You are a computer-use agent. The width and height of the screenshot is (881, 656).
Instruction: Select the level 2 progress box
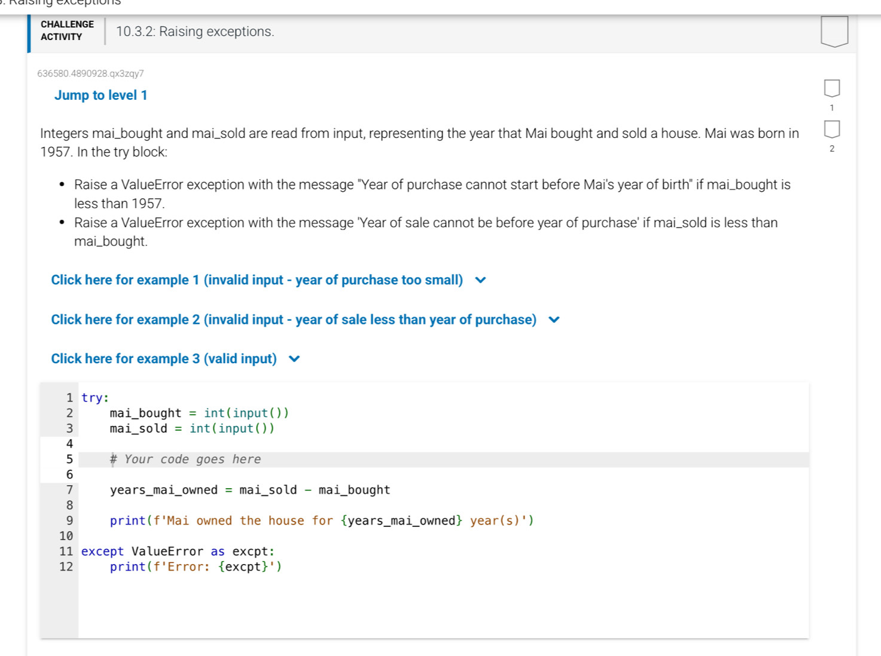(x=831, y=129)
